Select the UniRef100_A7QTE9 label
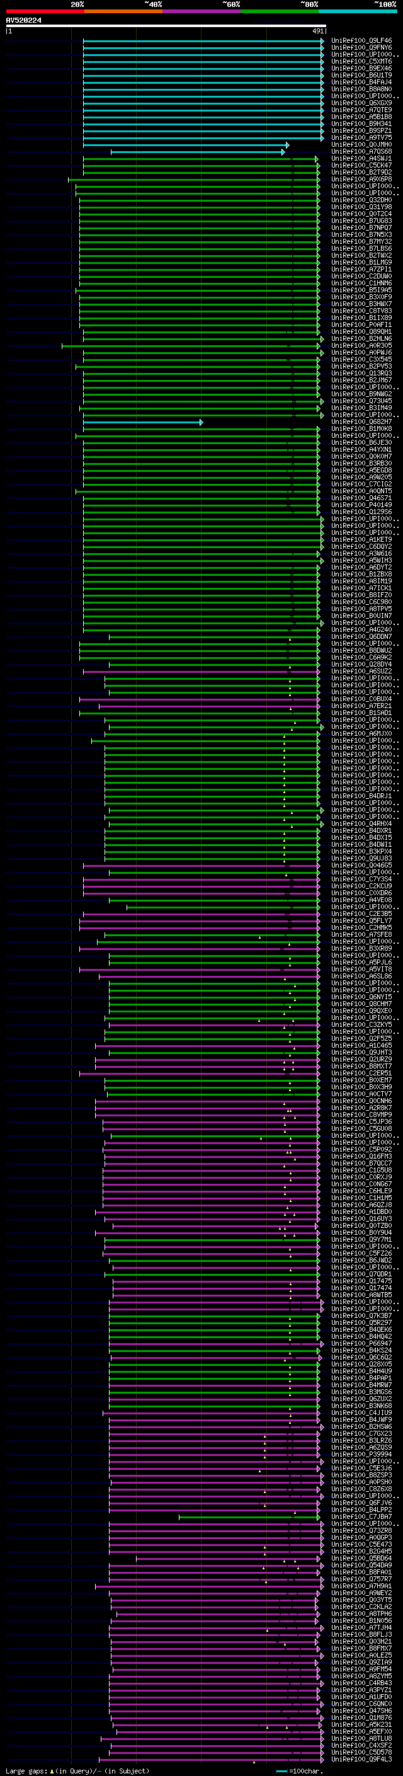Viewport: 403px width, 1776px height. [361, 110]
